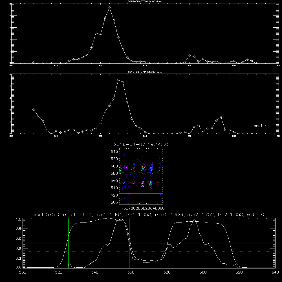The width and height of the screenshot is (282, 282).
Task: Click the 540 label on image y-axis
Action: (114, 188)
